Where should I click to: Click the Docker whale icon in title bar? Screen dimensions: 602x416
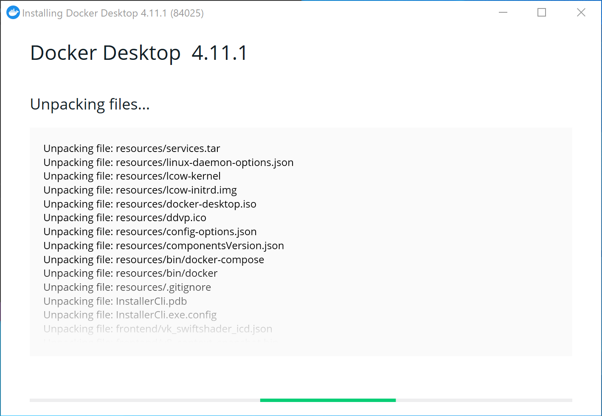tap(13, 13)
